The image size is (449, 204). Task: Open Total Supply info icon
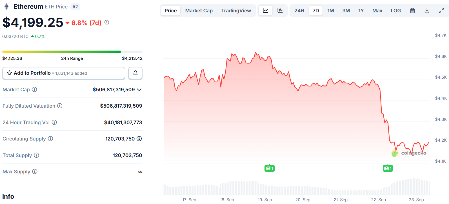pyautogui.click(x=36, y=155)
